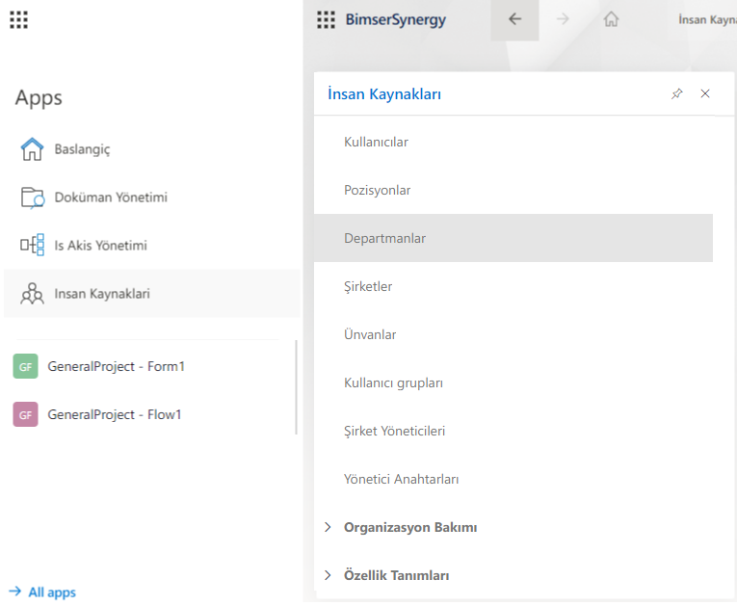737x606 pixels.
Task: Open Doküman Yönetimi app
Action: [x=110, y=198]
